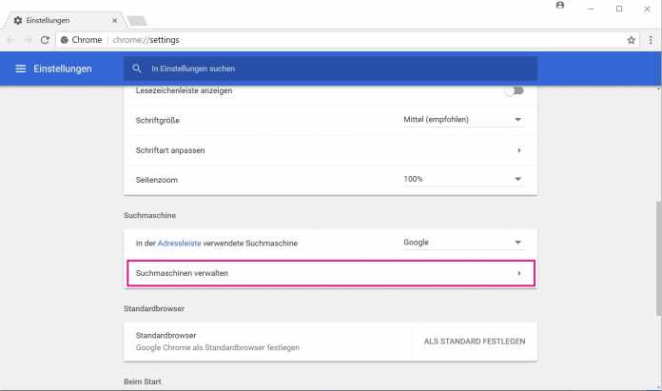This screenshot has width=662, height=391.
Task: Click the forward navigation arrow
Action: click(27, 40)
